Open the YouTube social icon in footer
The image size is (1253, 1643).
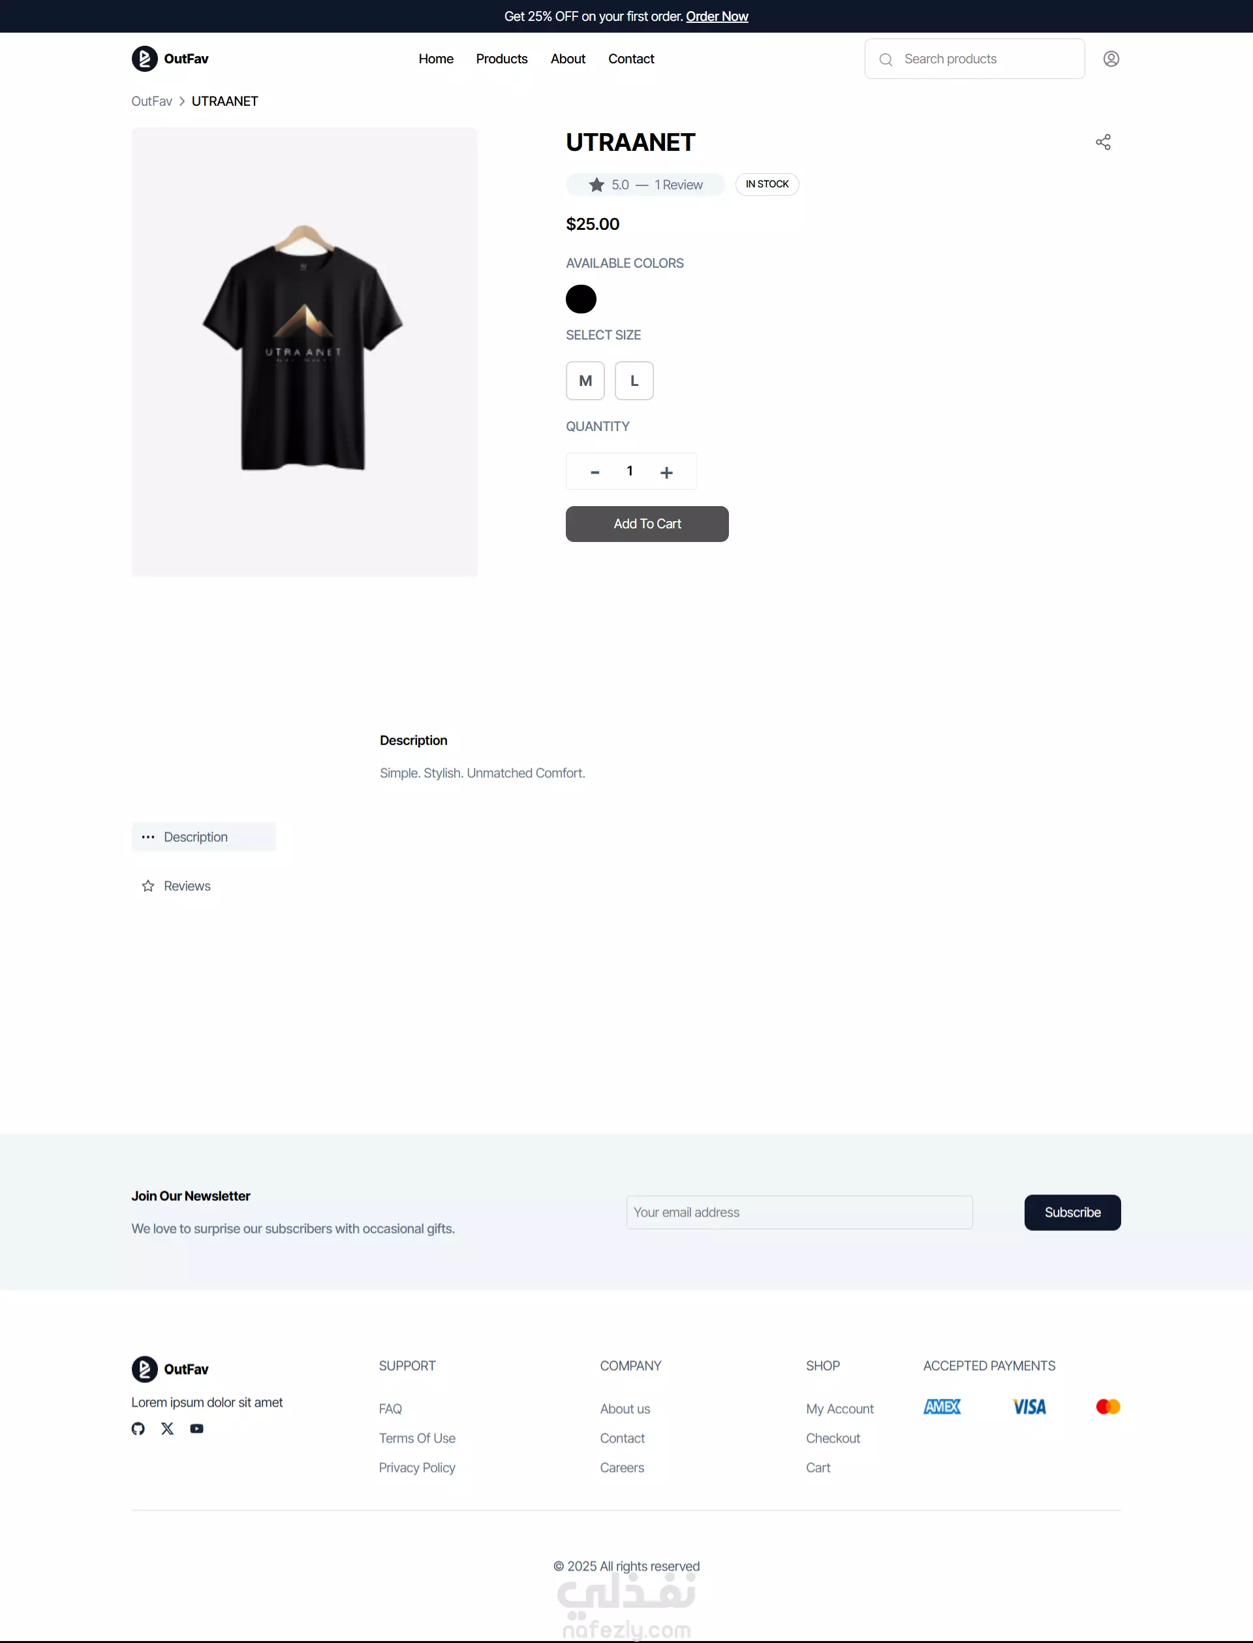197,1428
